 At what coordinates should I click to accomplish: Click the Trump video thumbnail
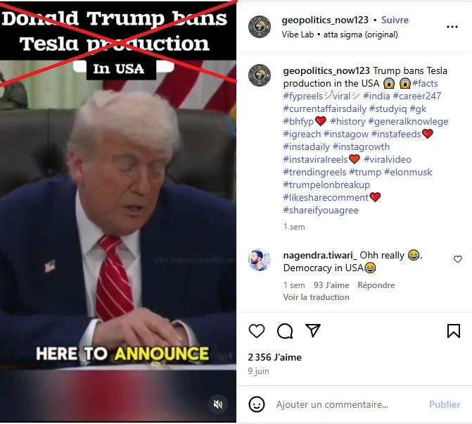point(118,212)
